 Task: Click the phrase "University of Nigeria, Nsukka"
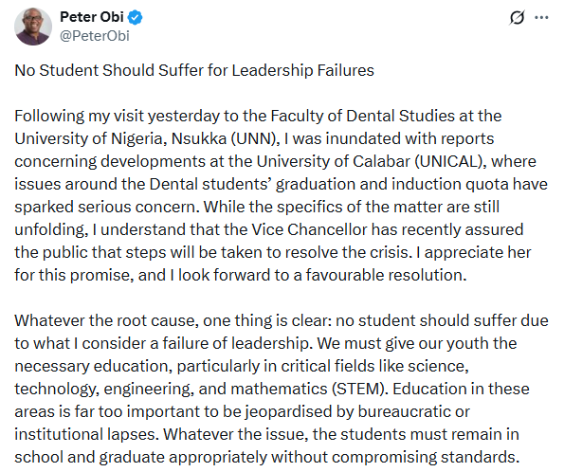(120, 139)
